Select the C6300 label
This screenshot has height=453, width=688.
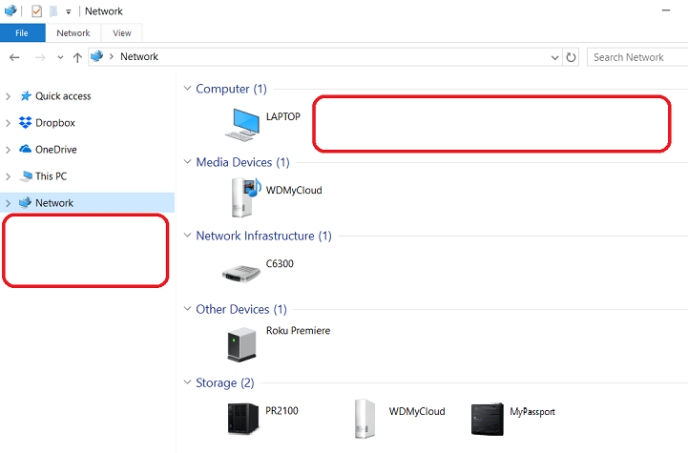tap(280, 263)
